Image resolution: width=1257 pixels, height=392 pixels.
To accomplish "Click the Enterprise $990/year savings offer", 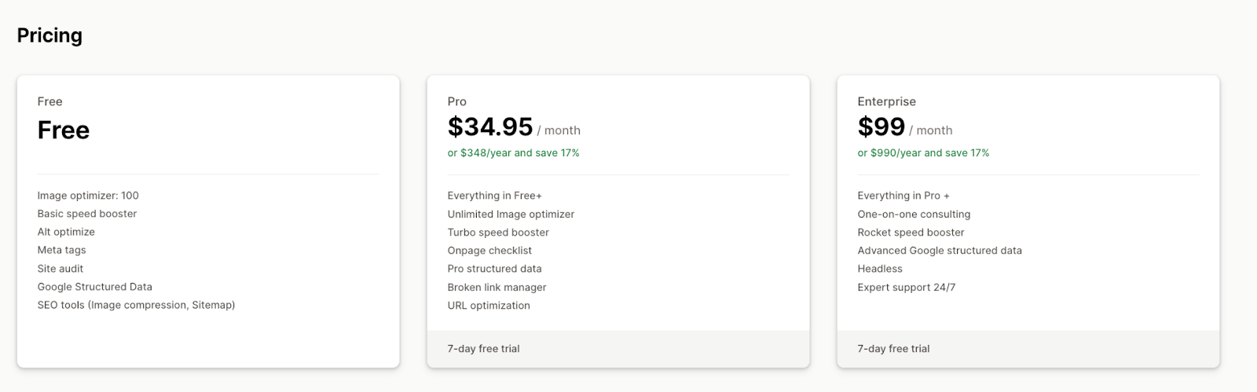I will pos(923,153).
